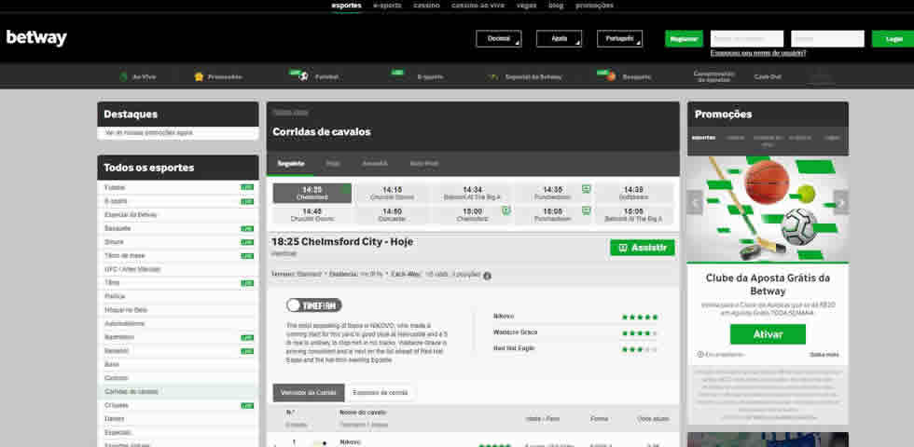Click the green Ativar promotion button

pyautogui.click(x=768, y=334)
